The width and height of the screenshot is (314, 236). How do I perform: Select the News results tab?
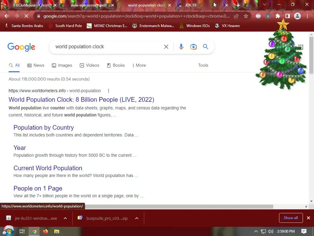tap(36, 65)
